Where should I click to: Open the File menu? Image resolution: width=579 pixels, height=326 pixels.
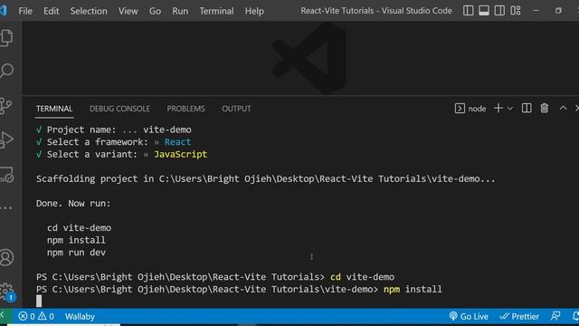click(x=25, y=11)
